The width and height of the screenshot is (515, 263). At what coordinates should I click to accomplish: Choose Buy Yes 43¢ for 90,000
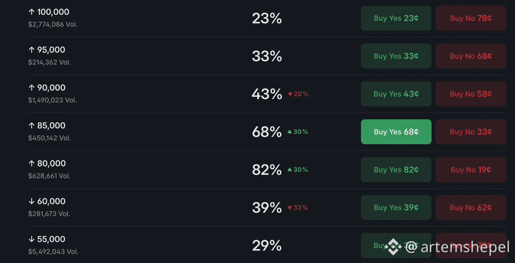click(x=396, y=94)
